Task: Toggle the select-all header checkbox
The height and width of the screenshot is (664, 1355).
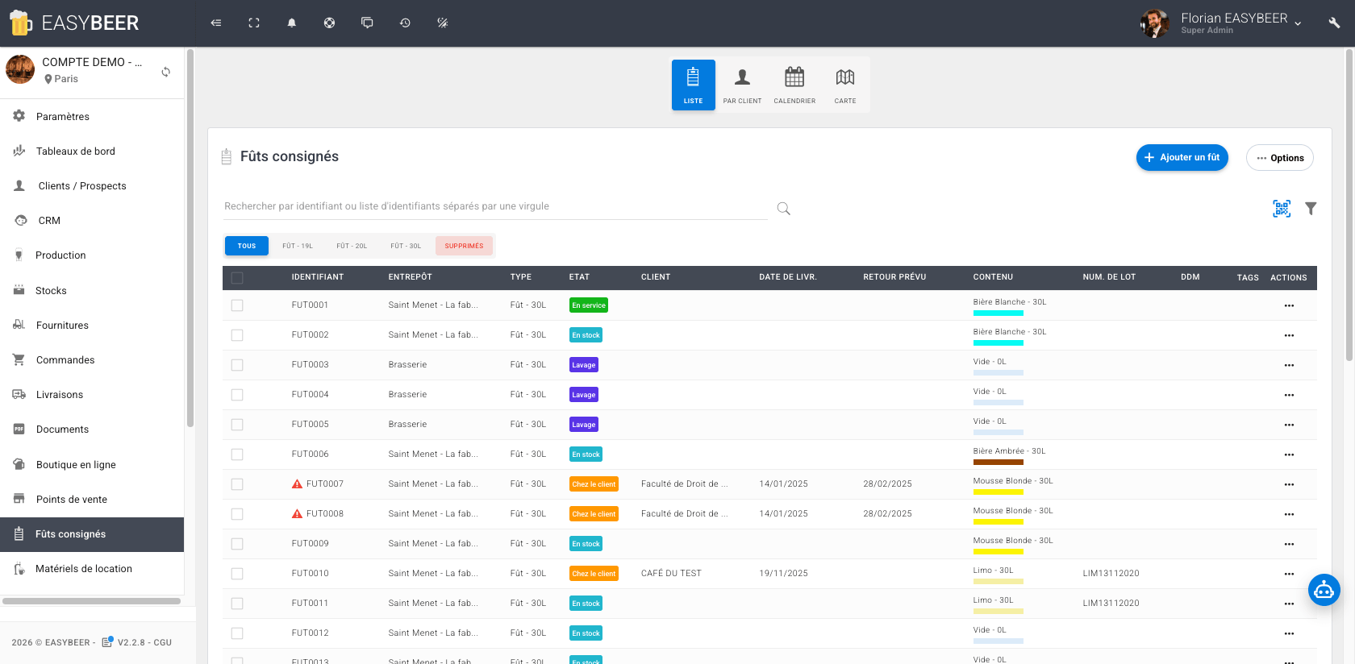Action: tap(237, 278)
